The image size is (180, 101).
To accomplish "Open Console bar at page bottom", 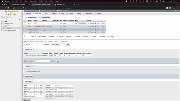I will coord(27,100).
